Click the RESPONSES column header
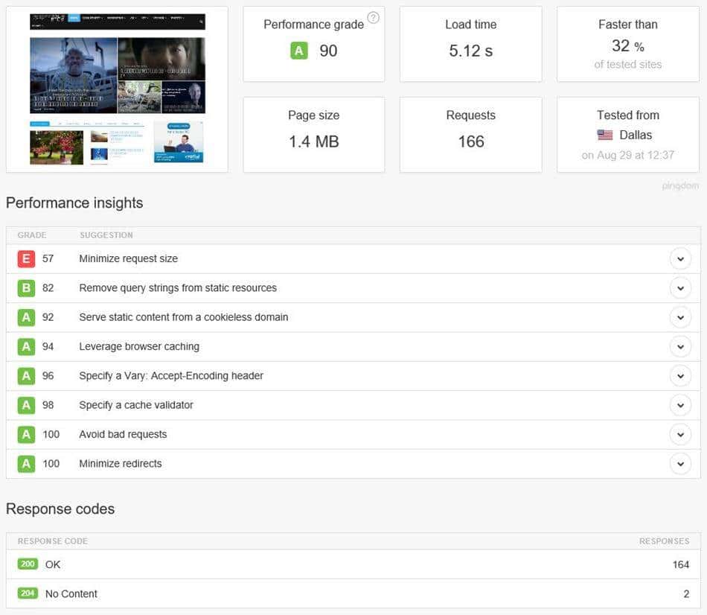 (664, 541)
